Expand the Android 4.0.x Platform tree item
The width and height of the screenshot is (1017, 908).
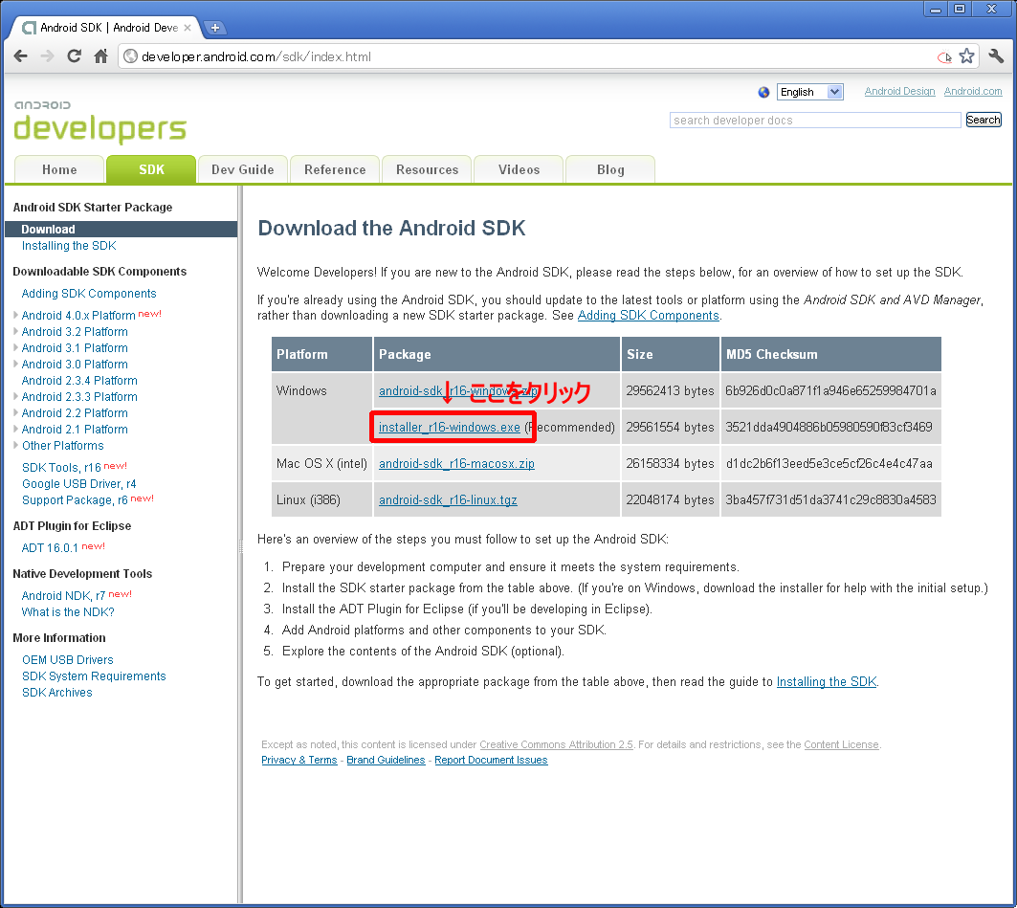point(15,315)
